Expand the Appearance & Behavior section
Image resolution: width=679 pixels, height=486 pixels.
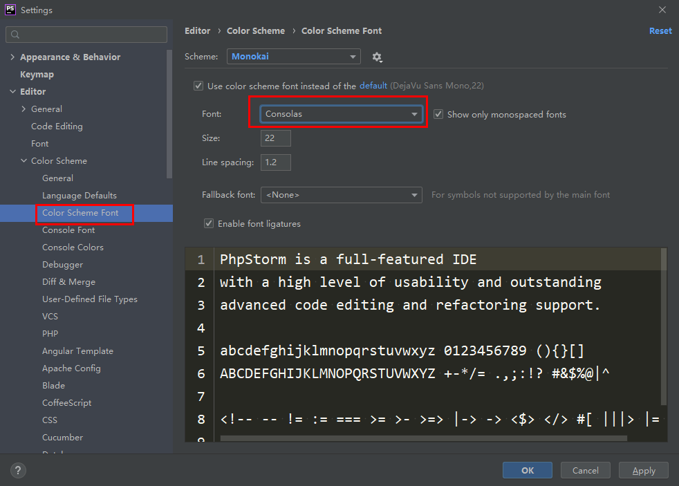12,57
